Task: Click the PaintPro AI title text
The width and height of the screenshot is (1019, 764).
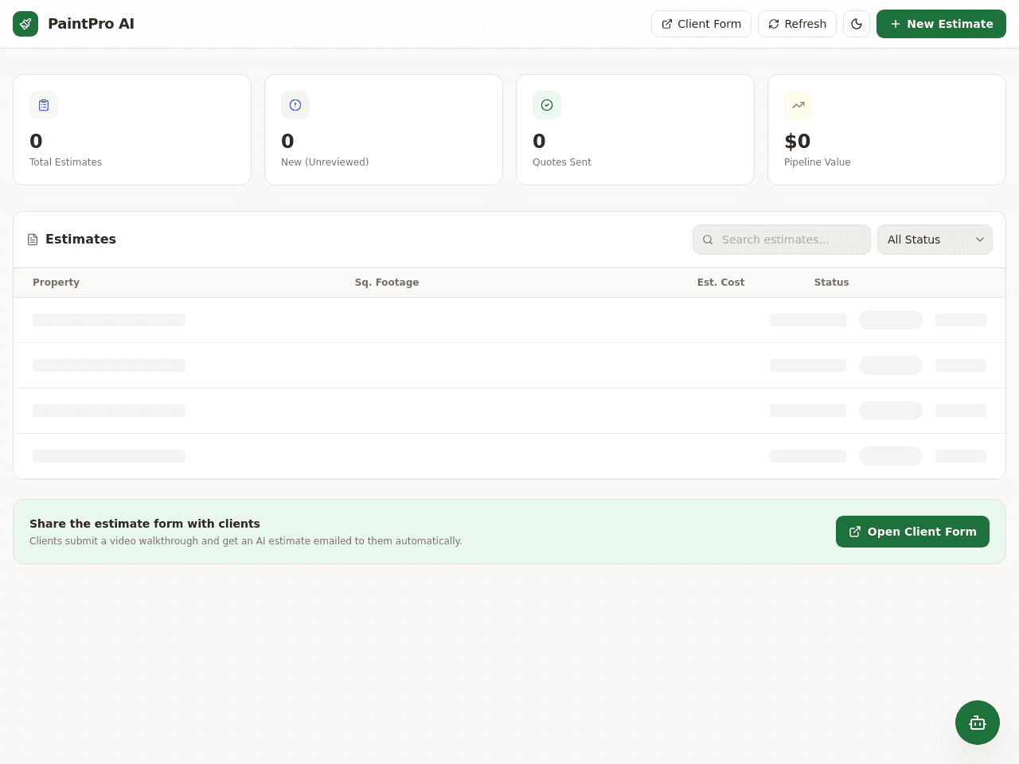Action: [91, 24]
